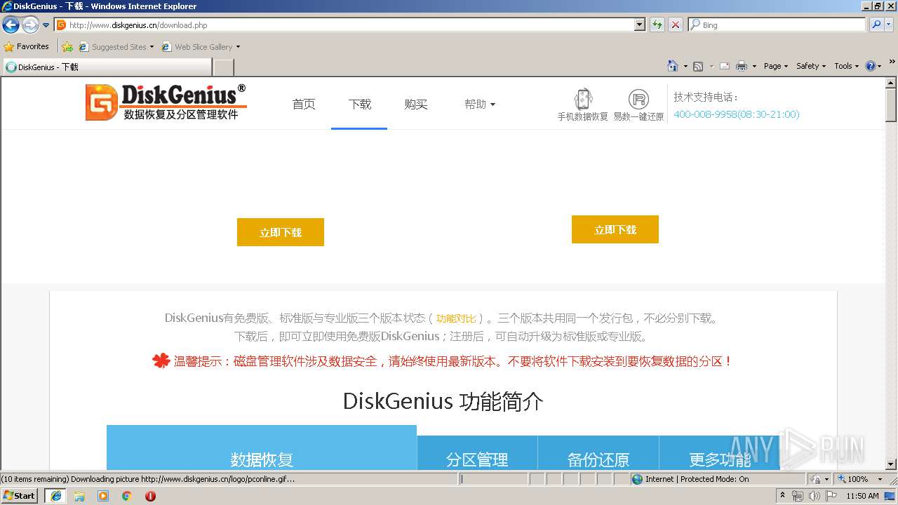
Task: Click the Stop loading red X icon
Action: 676,25
